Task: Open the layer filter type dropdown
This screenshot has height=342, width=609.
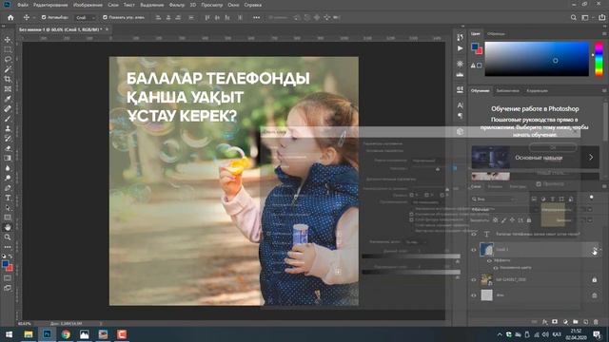Action: point(495,199)
